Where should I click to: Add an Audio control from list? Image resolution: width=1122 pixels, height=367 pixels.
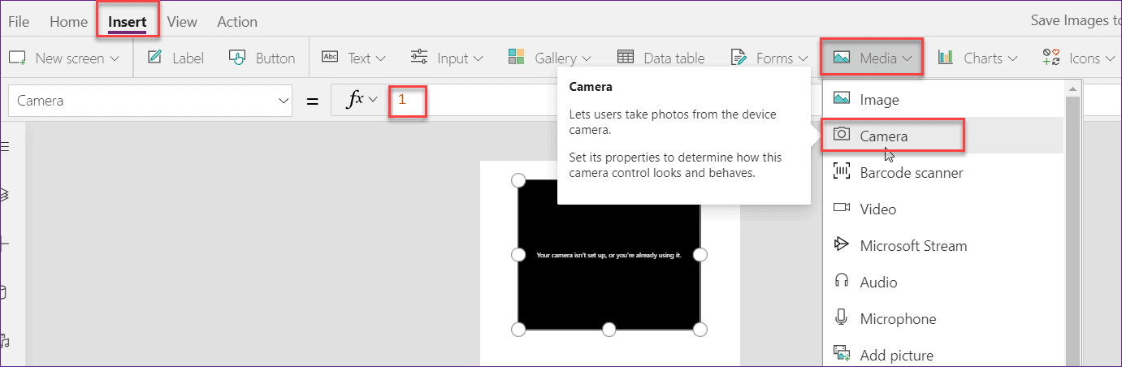pos(877,282)
